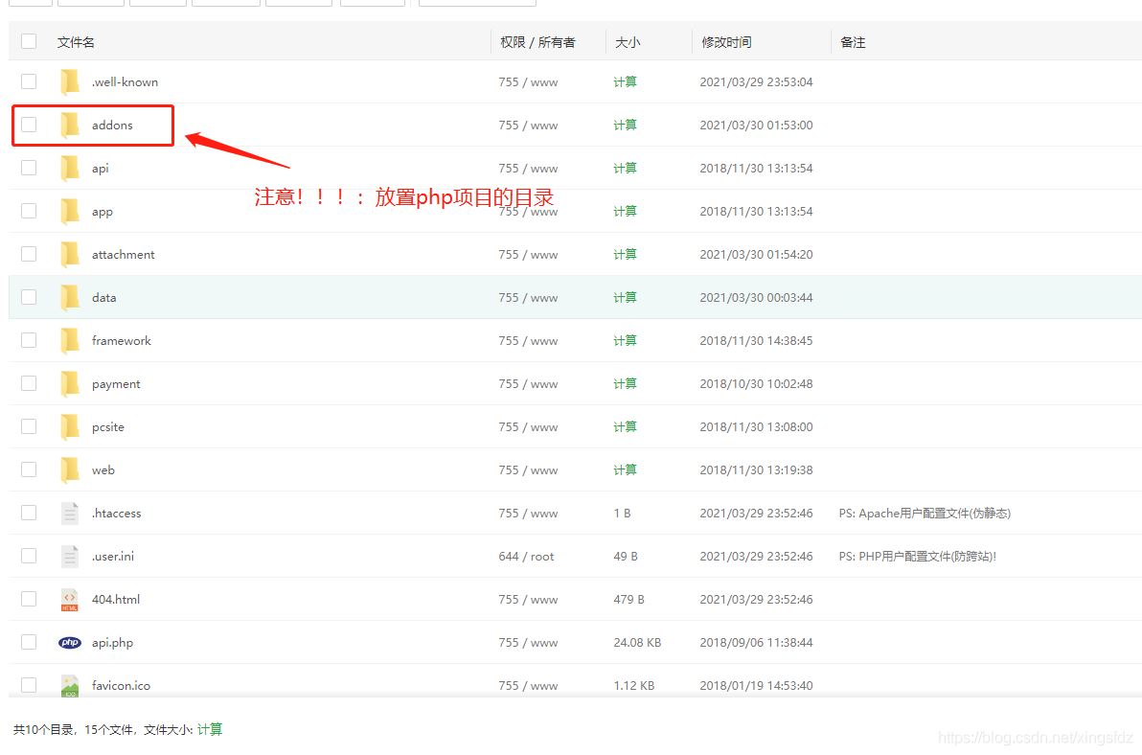The height and width of the screenshot is (755, 1142).
Task: Click the favicon.ico image file icon
Action: 70,685
